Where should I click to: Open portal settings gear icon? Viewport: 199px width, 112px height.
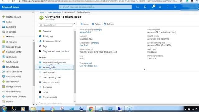coord(160,7)
